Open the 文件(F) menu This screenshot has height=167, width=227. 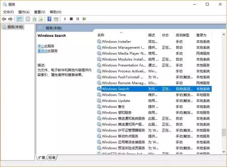point(8,12)
